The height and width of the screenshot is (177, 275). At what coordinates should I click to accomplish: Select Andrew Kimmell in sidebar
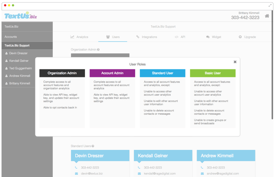pyautogui.click(x=19, y=76)
